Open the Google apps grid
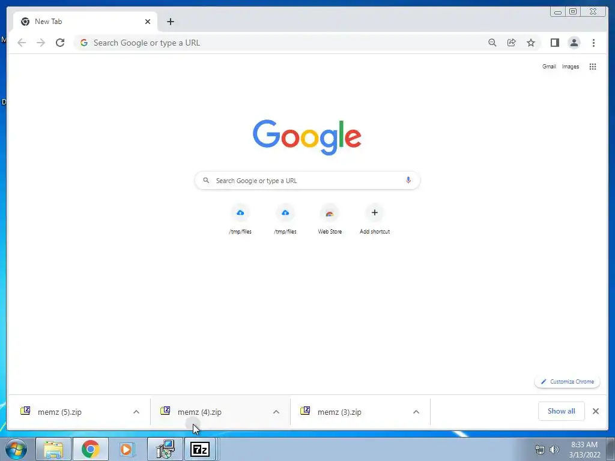The image size is (615, 461). [x=593, y=67]
